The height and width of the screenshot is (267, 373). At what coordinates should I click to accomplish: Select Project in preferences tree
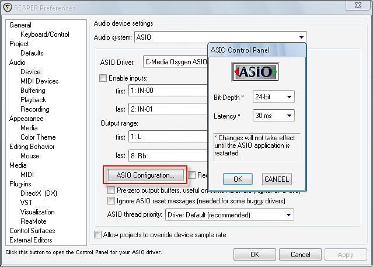pos(19,44)
